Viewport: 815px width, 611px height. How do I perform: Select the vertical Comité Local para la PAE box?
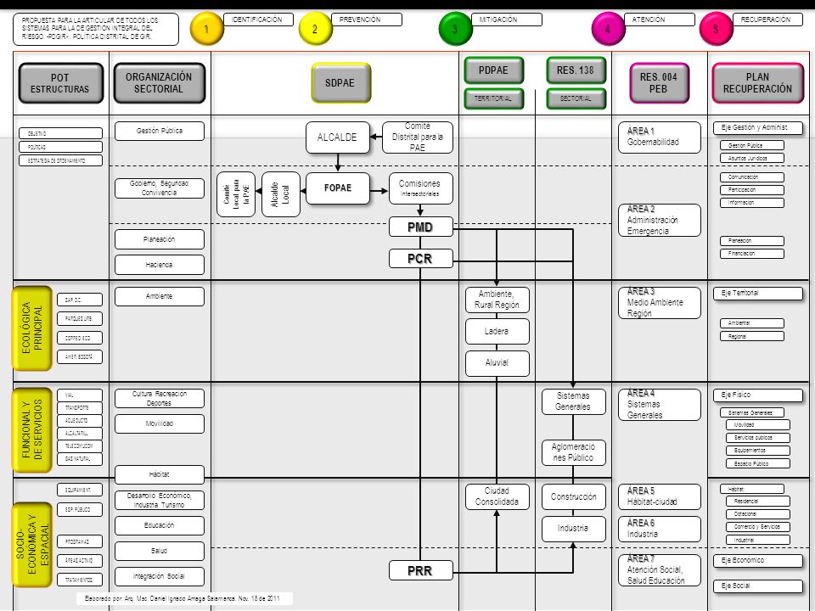coord(236,194)
